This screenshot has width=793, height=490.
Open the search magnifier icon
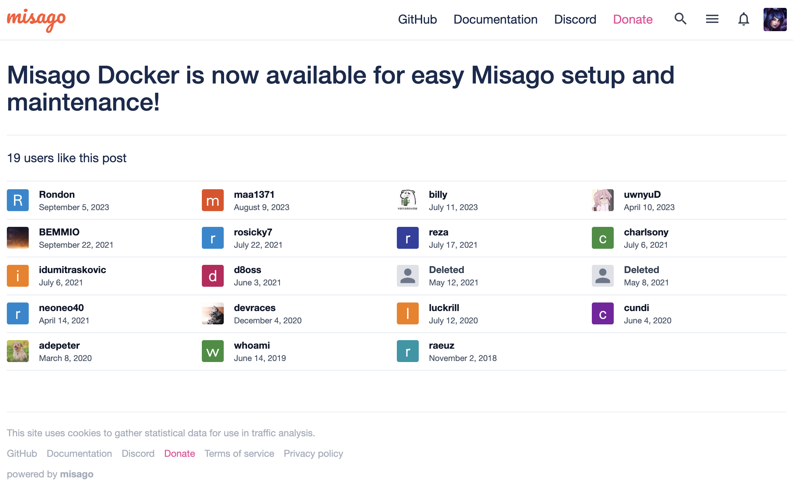[680, 19]
